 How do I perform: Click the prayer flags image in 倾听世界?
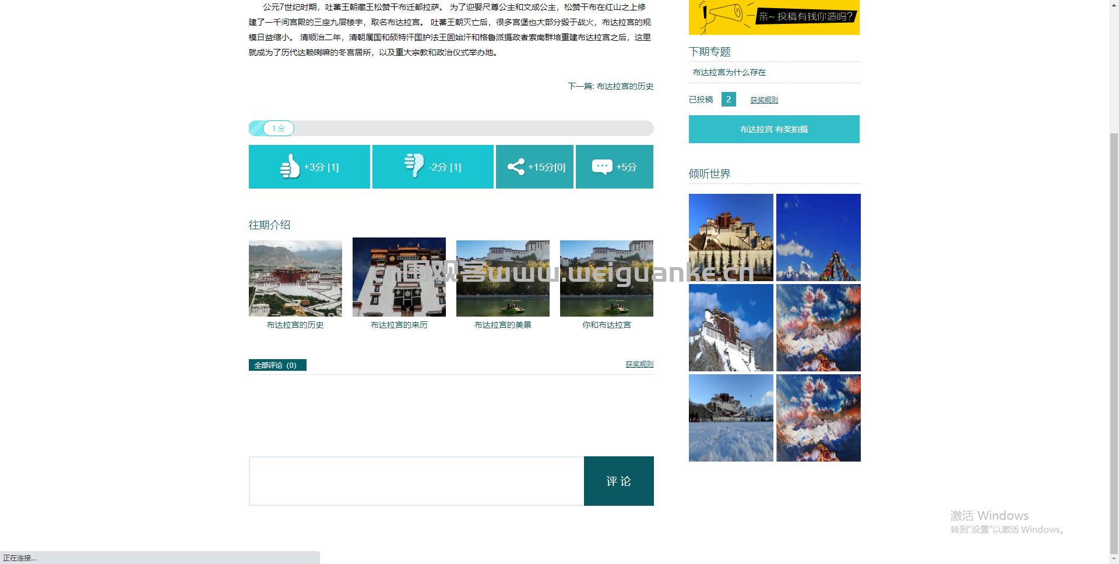click(818, 237)
